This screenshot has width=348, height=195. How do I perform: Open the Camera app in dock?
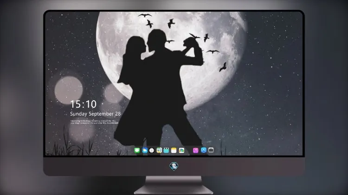click(x=211, y=150)
